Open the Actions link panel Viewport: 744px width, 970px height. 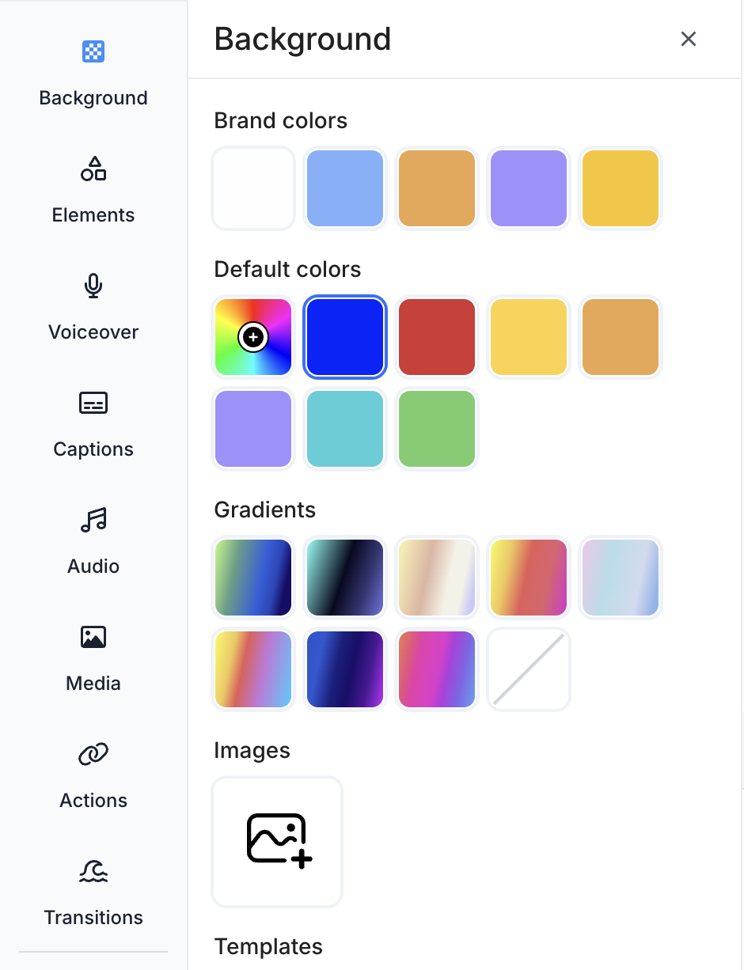[93, 775]
